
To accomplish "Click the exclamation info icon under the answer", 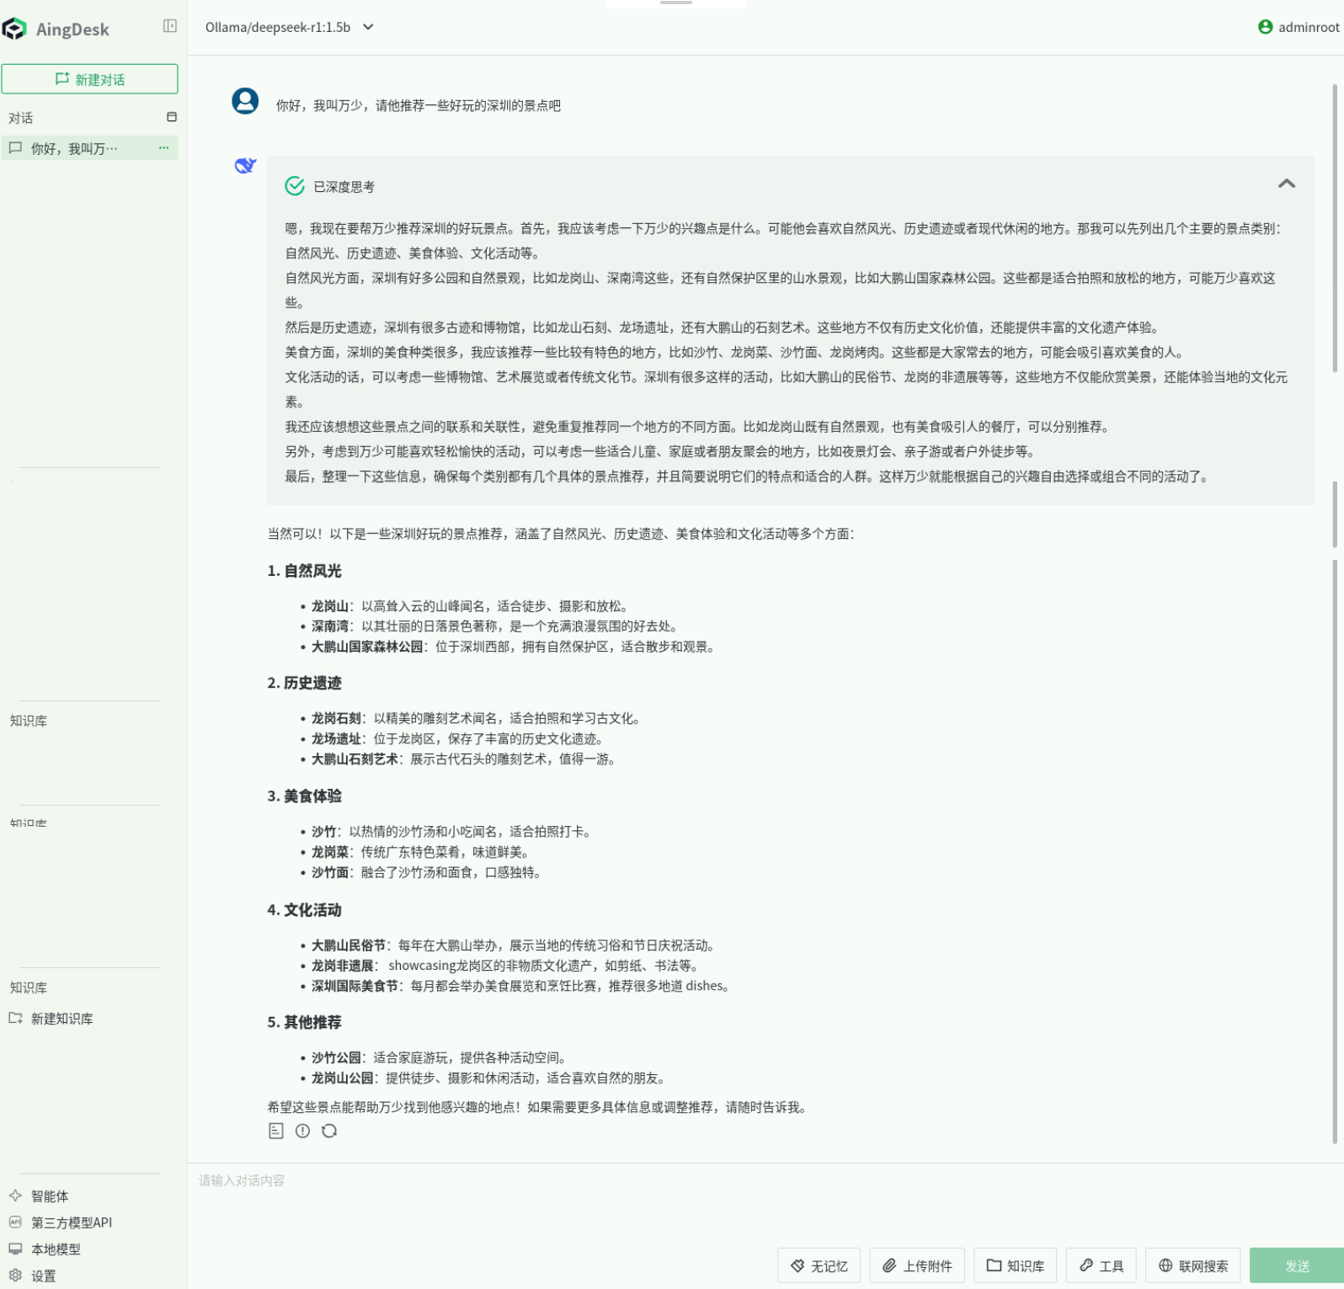I will point(302,1131).
